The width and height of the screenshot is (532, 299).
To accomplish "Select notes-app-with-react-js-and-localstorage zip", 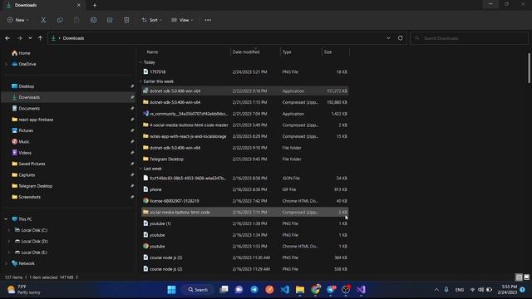I will (245, 136).
